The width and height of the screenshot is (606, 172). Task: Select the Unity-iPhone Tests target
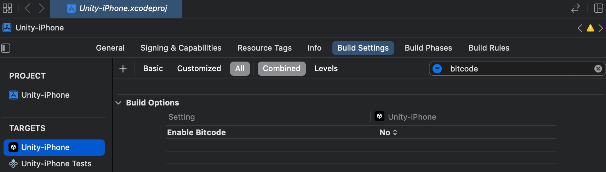pos(56,164)
